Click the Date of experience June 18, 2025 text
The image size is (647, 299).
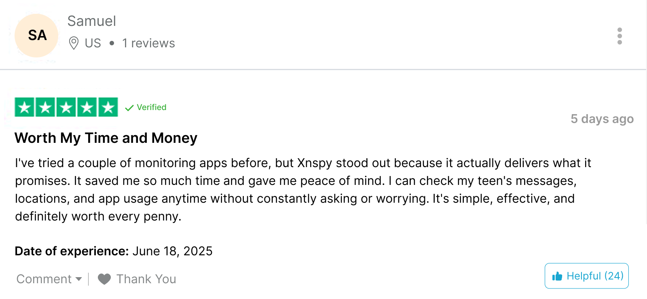pyautogui.click(x=114, y=251)
